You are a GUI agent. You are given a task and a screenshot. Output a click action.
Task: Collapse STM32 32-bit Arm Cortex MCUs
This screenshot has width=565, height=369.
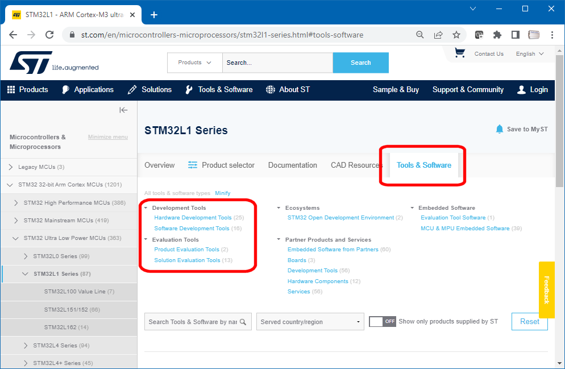pos(10,185)
